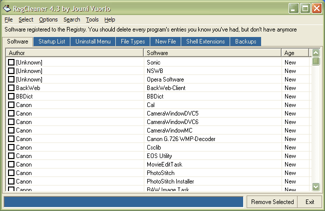Click the blue progress bar area

pyautogui.click(x=123, y=202)
